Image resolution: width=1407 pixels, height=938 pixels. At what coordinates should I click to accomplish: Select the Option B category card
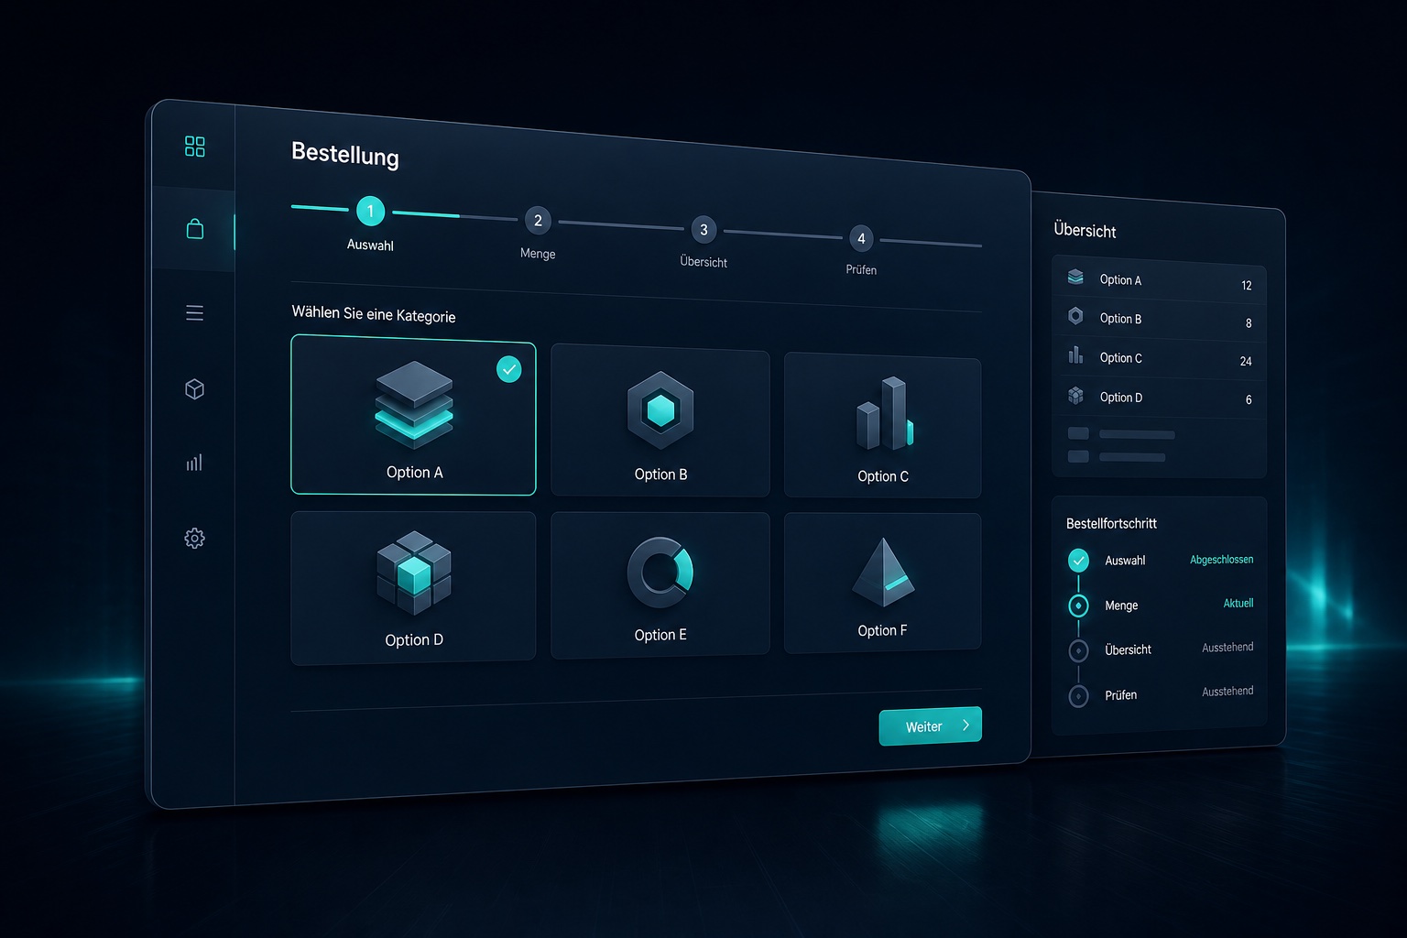[660, 420]
